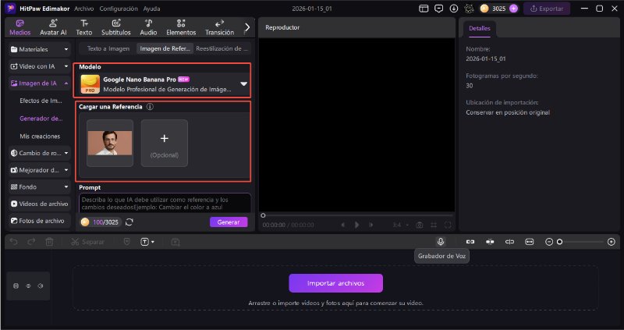This screenshot has width=624, height=330.
Task: Open Mis creaciones sub-item
Action: 40,137
